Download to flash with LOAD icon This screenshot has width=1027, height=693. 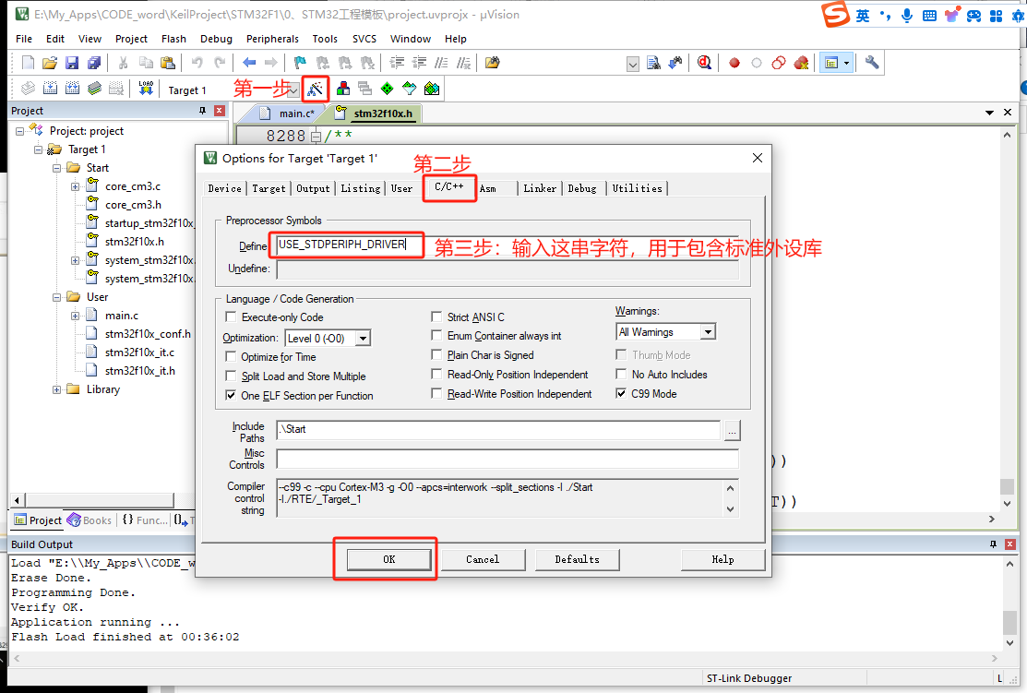click(x=146, y=89)
